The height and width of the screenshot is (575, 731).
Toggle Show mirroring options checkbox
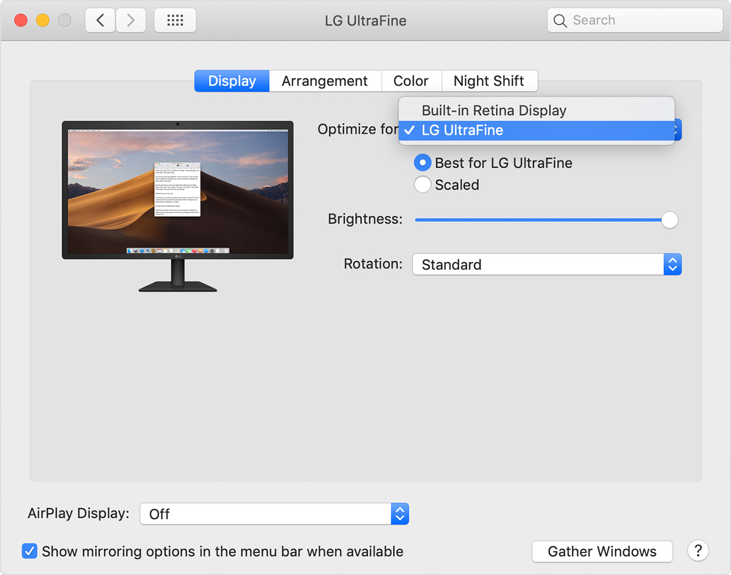click(x=29, y=551)
